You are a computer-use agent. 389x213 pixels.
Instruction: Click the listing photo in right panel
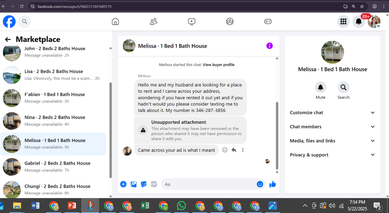point(332,52)
